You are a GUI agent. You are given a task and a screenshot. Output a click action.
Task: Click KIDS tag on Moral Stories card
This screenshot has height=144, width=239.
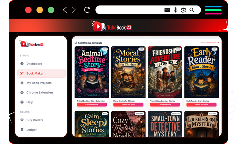(141, 49)
